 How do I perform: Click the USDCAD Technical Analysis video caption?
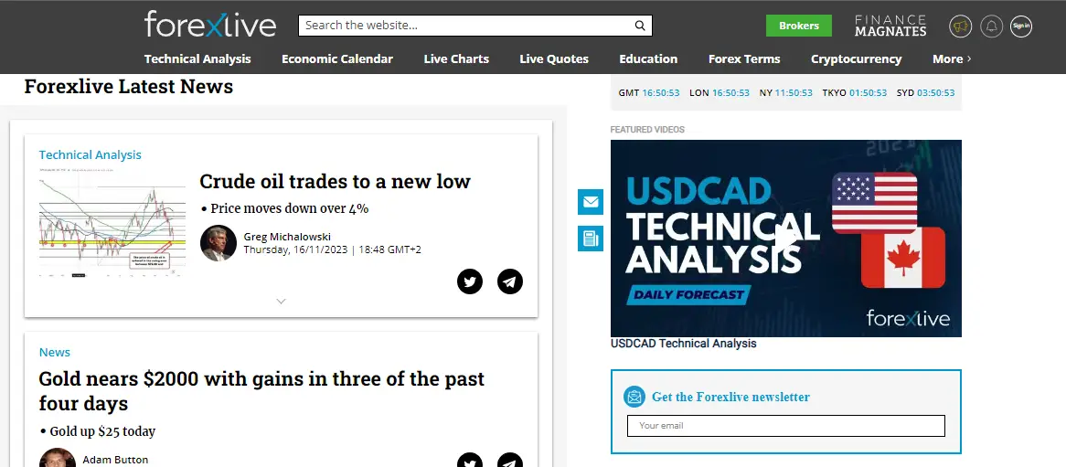tap(683, 344)
